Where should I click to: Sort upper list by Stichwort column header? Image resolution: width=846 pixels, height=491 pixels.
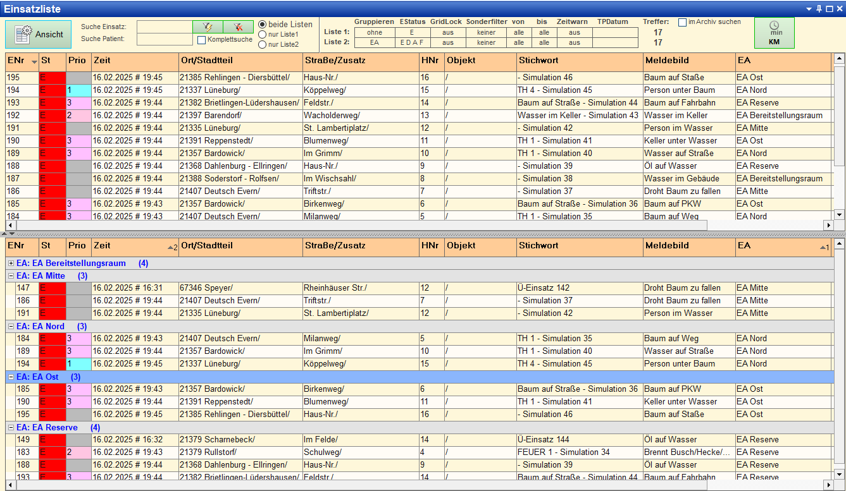(579, 61)
